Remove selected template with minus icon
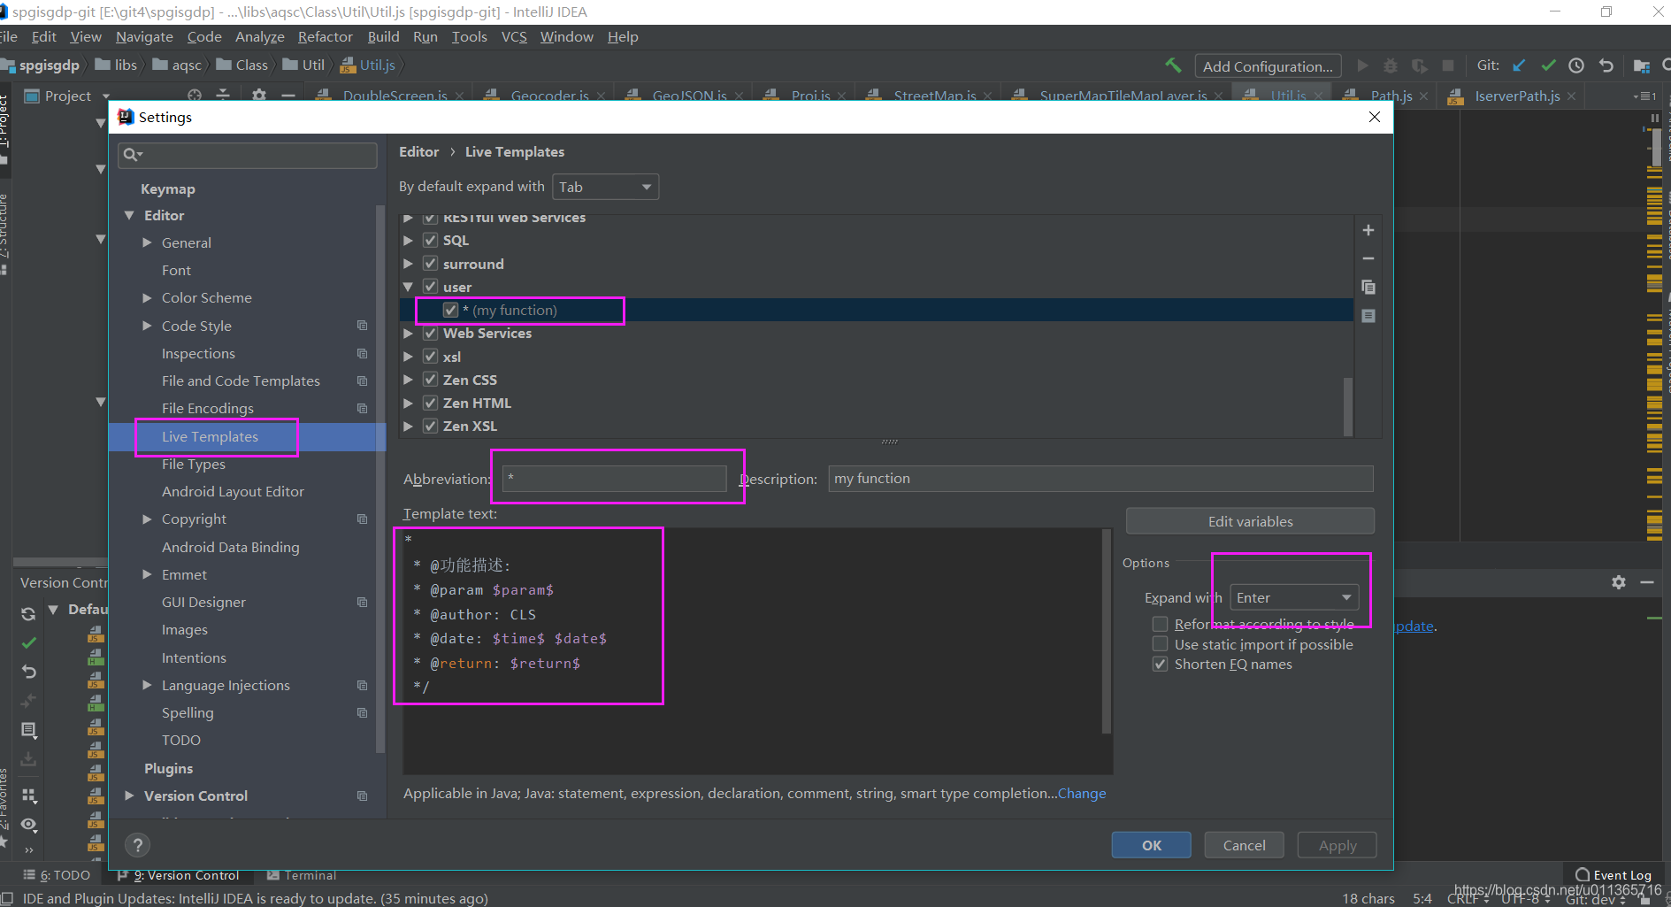 click(x=1368, y=258)
